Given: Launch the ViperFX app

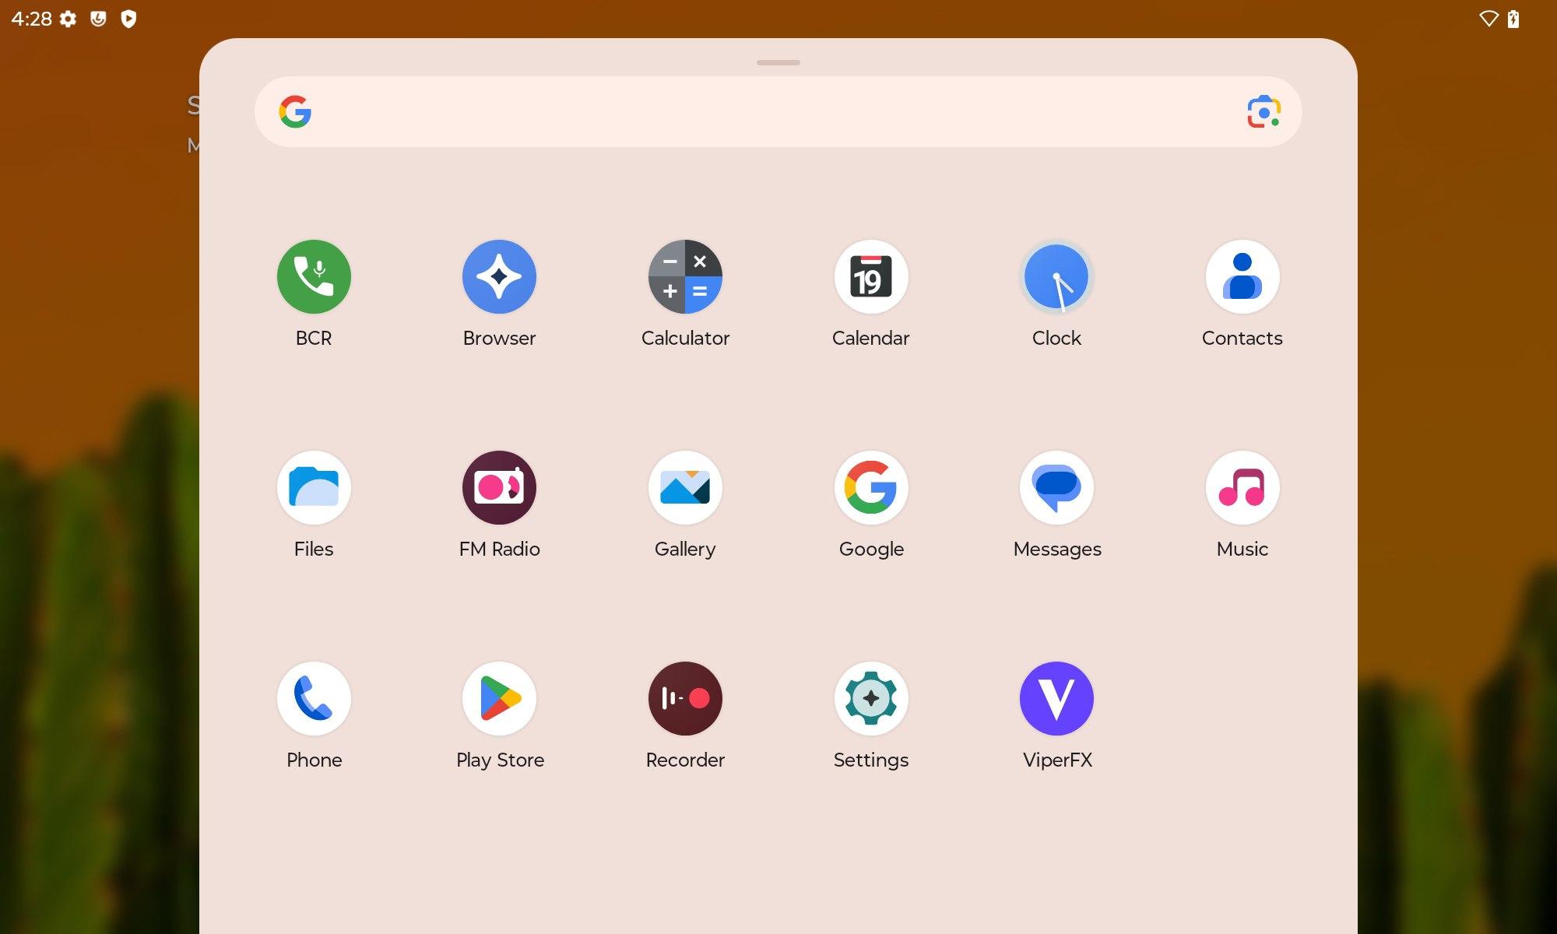Looking at the screenshot, I should (1056, 699).
